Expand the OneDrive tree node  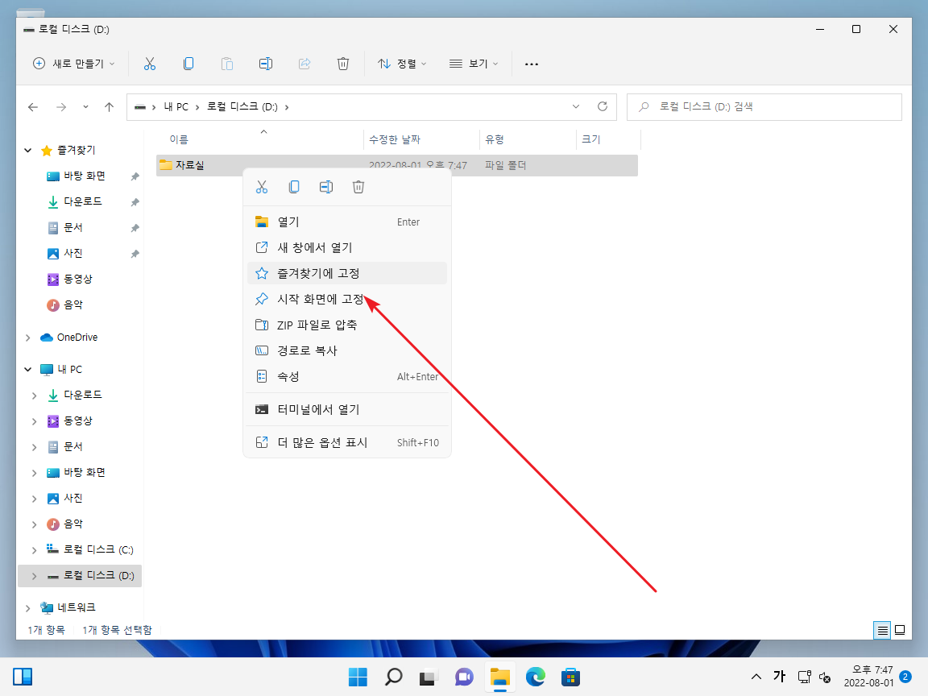[x=28, y=338]
